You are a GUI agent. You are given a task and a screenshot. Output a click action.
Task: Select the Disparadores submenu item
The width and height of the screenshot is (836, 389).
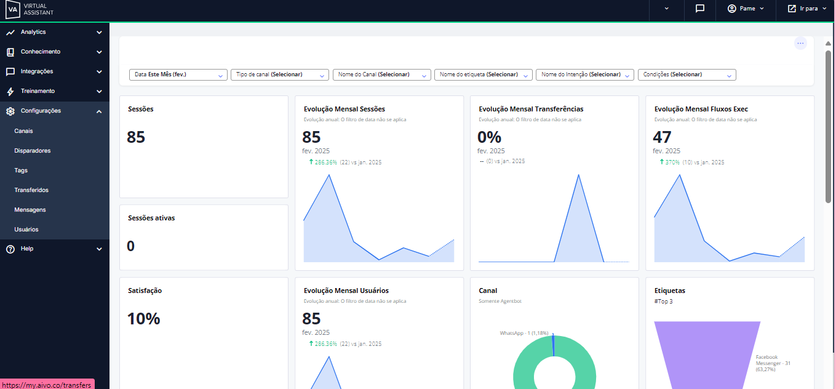33,151
